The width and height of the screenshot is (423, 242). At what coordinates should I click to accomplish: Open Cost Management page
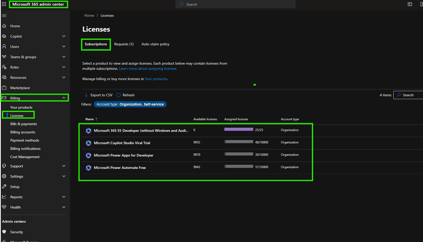tap(25, 157)
